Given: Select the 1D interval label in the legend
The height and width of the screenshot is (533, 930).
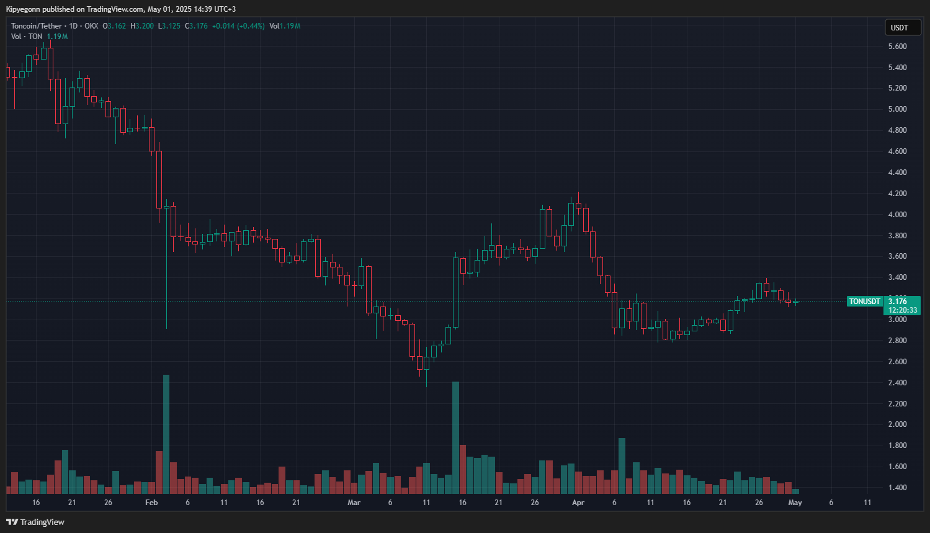Looking at the screenshot, I should click(73, 26).
